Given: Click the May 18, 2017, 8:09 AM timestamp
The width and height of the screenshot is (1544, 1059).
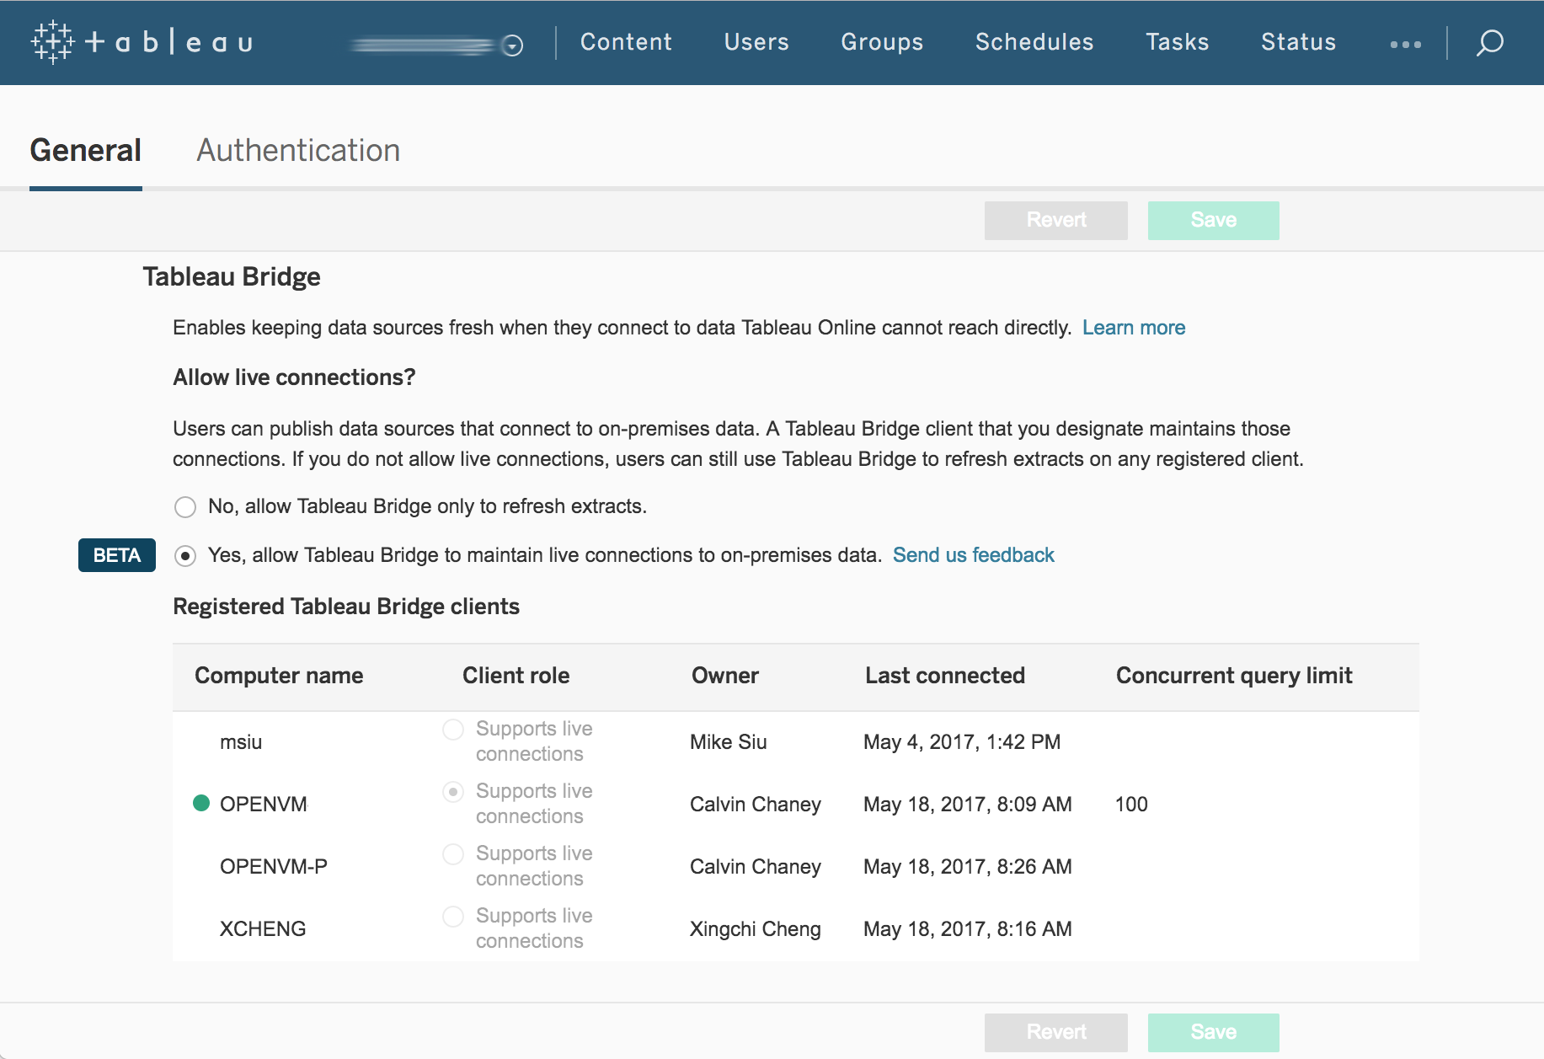Looking at the screenshot, I should (x=968, y=805).
